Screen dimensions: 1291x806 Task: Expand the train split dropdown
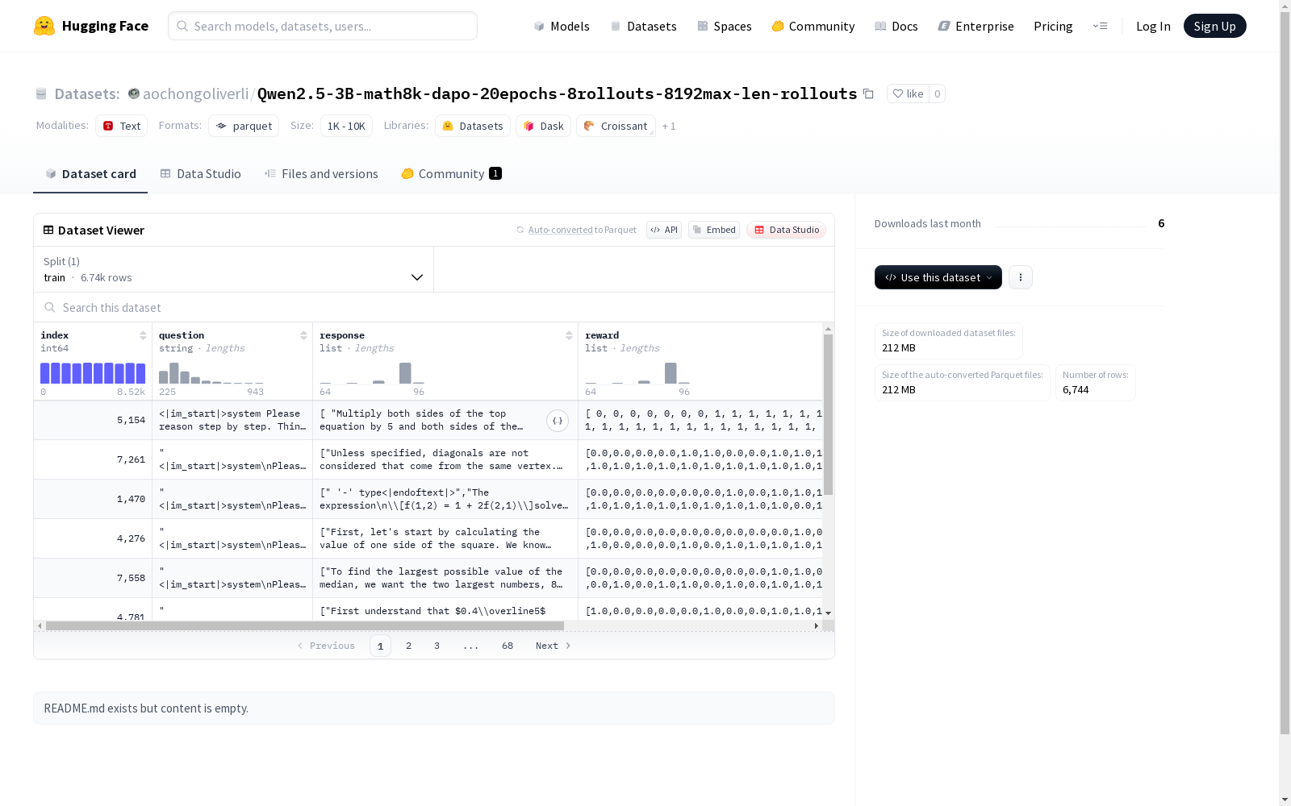234,269
